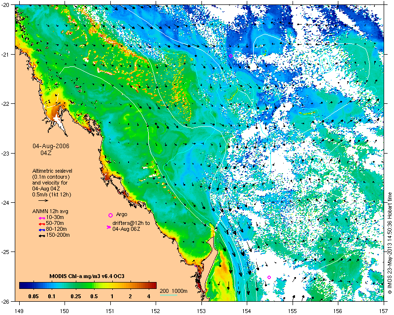Click the longitude axis label 154

247,311
